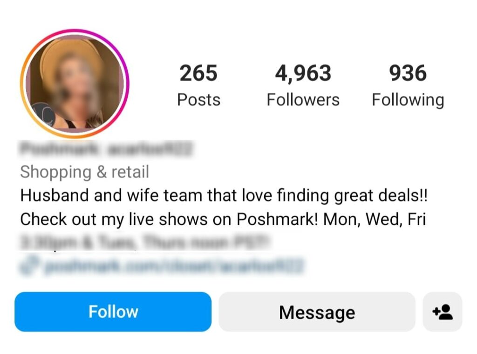The width and height of the screenshot is (477, 354).
Task: Select the blurred display name above the category
Action: pos(106,149)
